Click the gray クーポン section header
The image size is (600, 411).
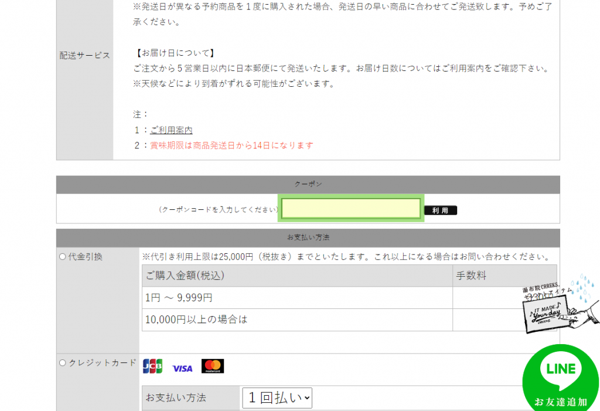click(x=308, y=184)
